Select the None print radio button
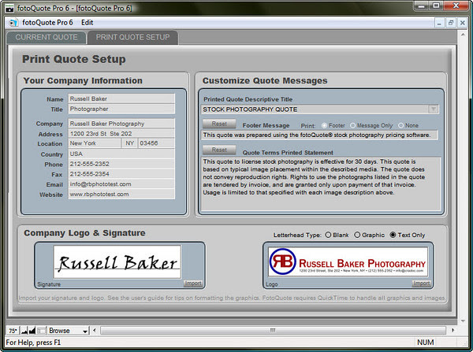 [x=401, y=125]
